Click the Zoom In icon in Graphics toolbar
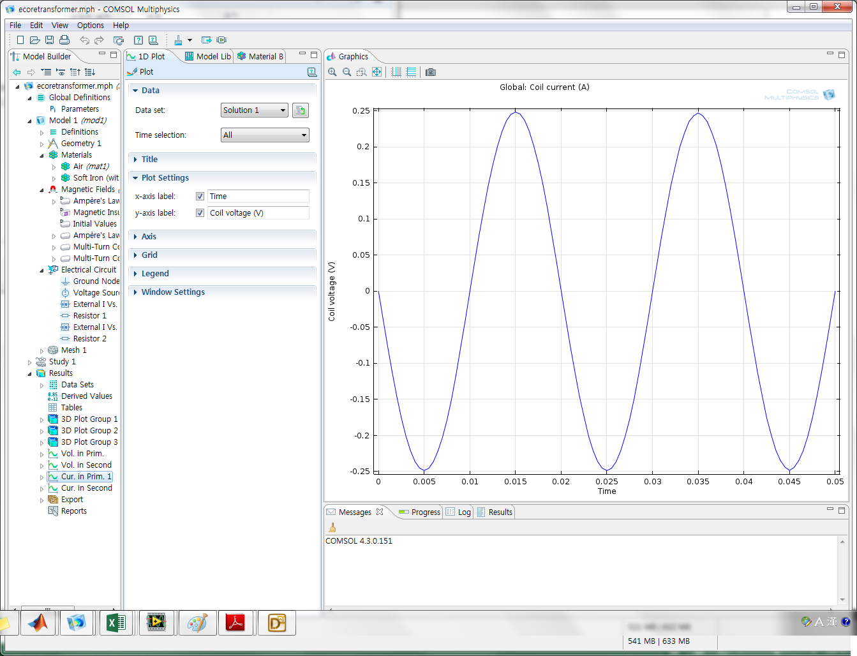 [332, 72]
